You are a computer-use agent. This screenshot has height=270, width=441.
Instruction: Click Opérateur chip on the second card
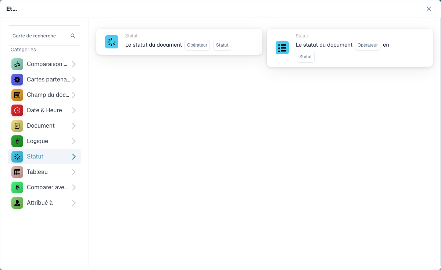[x=368, y=45]
